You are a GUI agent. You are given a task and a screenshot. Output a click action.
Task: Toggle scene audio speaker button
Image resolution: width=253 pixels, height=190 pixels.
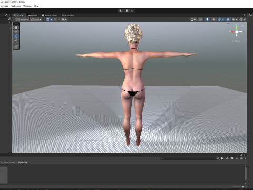213,20
